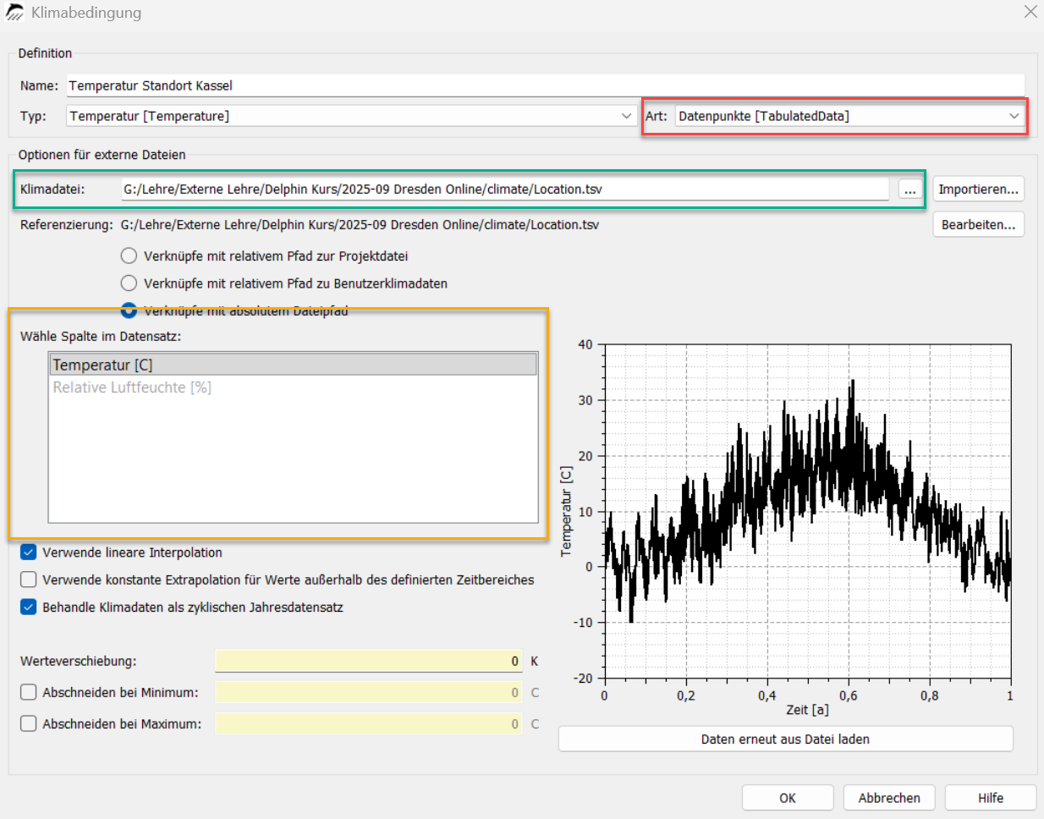Toggle 'Behandle Klimadaten als zyklischen Jahresdatensatz'

(29, 607)
